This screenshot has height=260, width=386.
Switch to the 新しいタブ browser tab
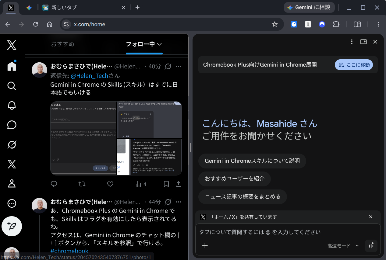[x=84, y=8]
